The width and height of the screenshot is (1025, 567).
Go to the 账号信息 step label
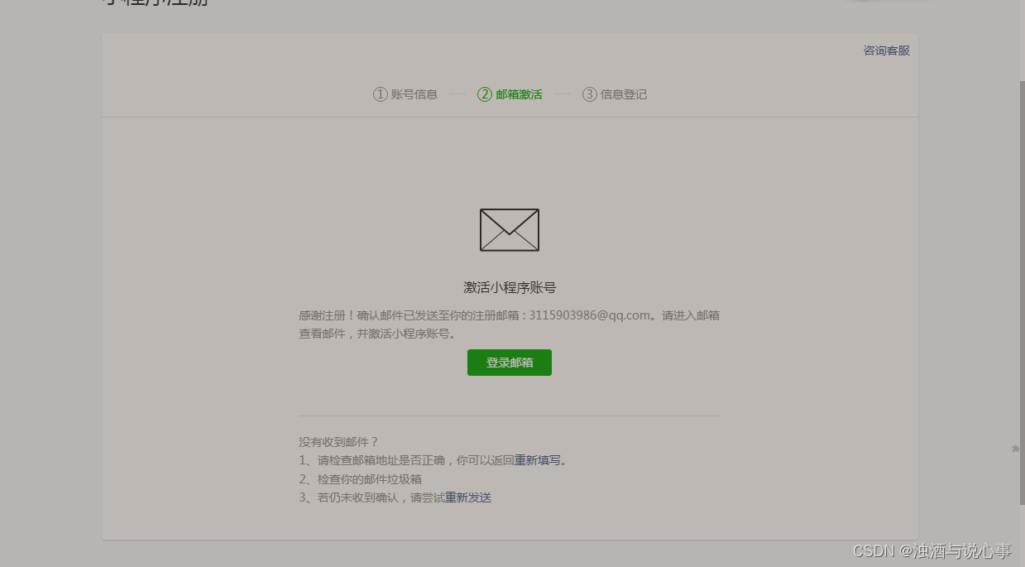click(x=414, y=94)
